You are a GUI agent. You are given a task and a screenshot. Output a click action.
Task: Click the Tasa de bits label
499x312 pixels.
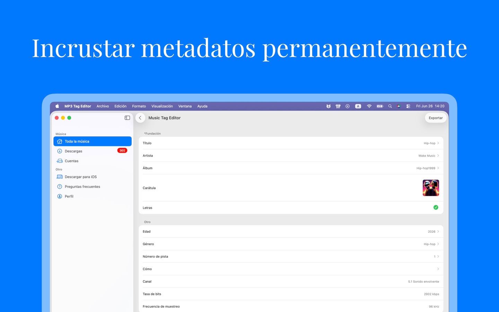[152, 294]
